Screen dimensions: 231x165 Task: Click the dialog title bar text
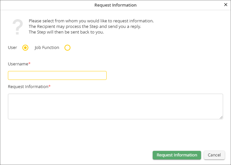click(x=115, y=5)
